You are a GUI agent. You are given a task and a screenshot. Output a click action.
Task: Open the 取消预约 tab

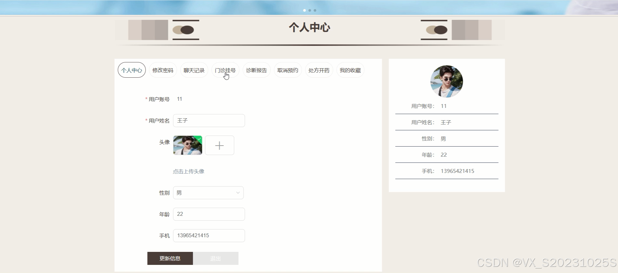[x=288, y=70]
